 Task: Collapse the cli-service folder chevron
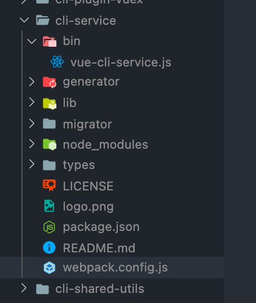(24, 20)
